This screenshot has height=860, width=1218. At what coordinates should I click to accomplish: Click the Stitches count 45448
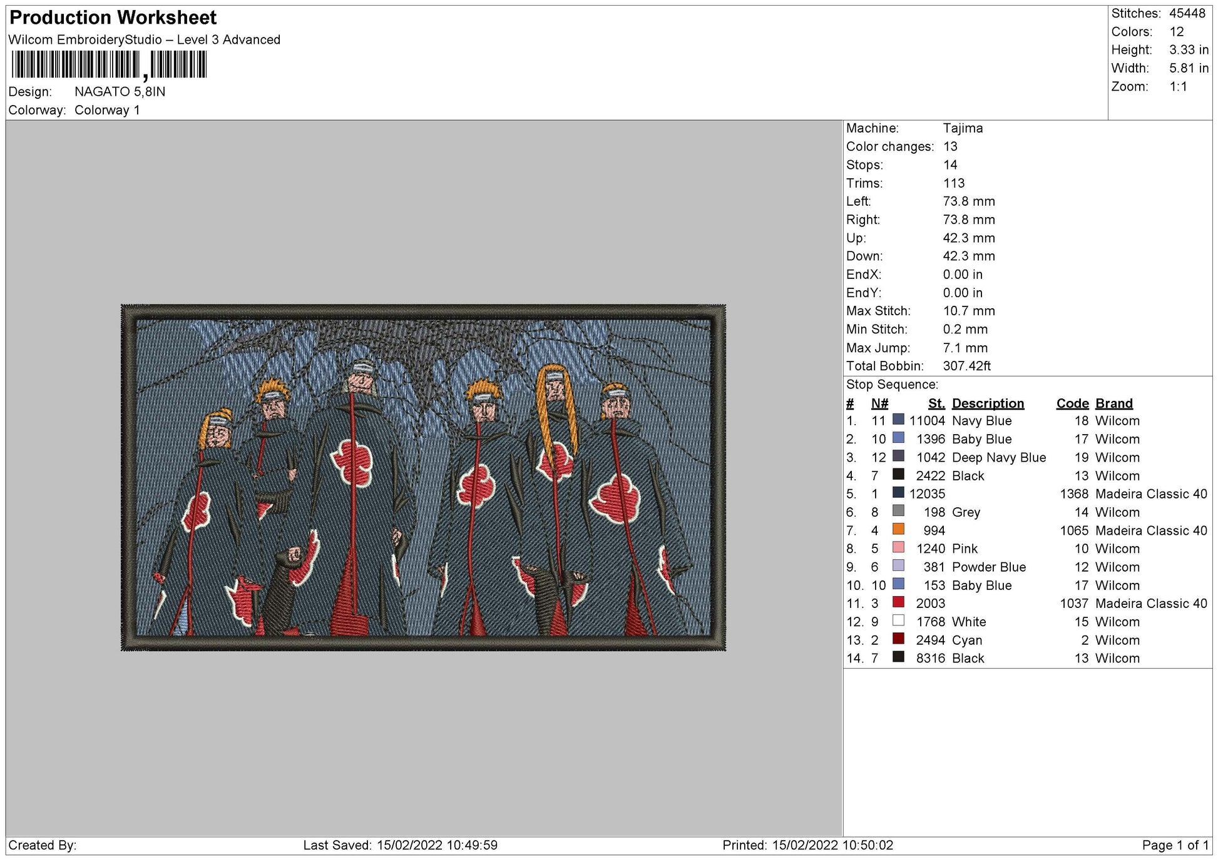[1187, 13]
